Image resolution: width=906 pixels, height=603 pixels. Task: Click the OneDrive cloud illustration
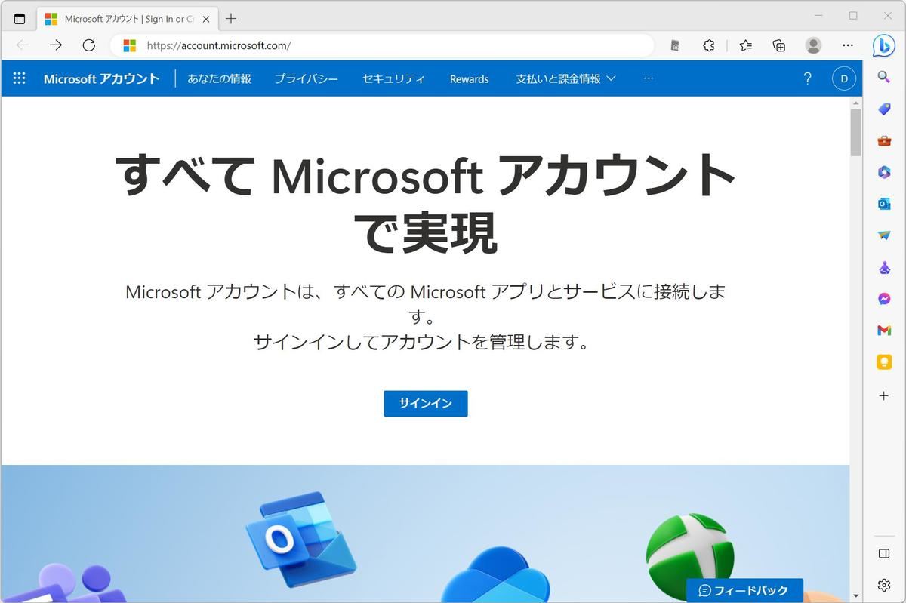pyautogui.click(x=495, y=575)
